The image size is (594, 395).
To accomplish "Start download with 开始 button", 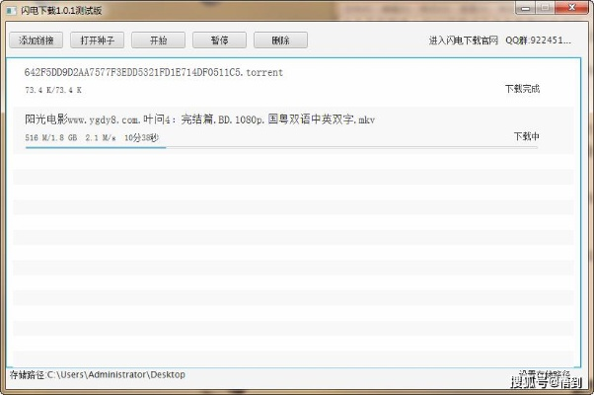I will 158,40.
